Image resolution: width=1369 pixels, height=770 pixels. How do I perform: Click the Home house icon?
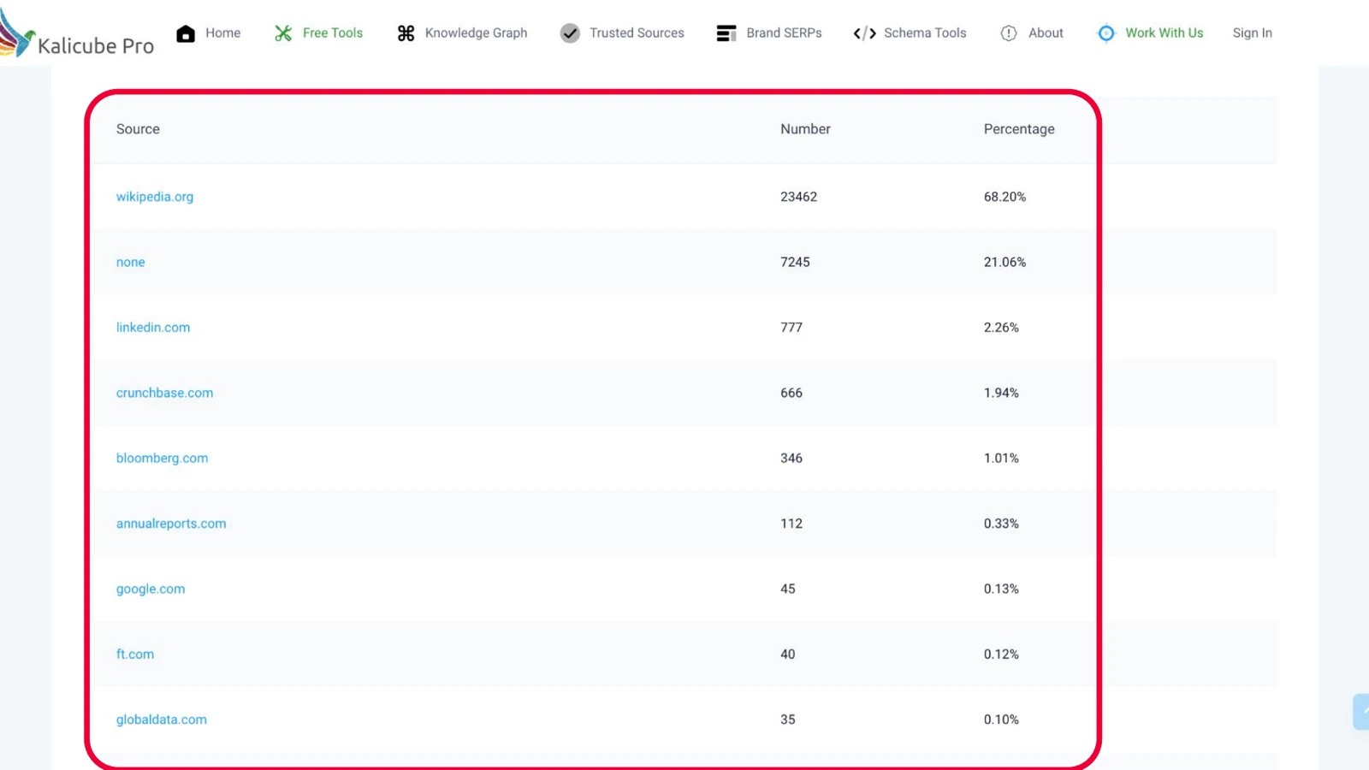(186, 33)
